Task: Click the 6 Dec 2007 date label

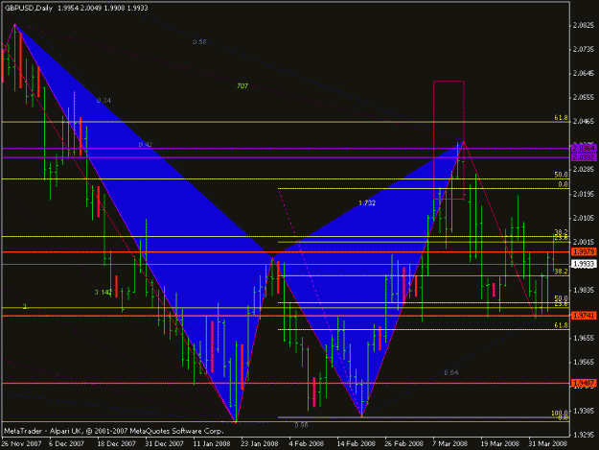Action: (66, 443)
